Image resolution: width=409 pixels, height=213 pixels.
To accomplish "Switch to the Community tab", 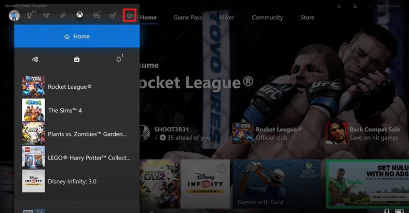I will [x=267, y=18].
